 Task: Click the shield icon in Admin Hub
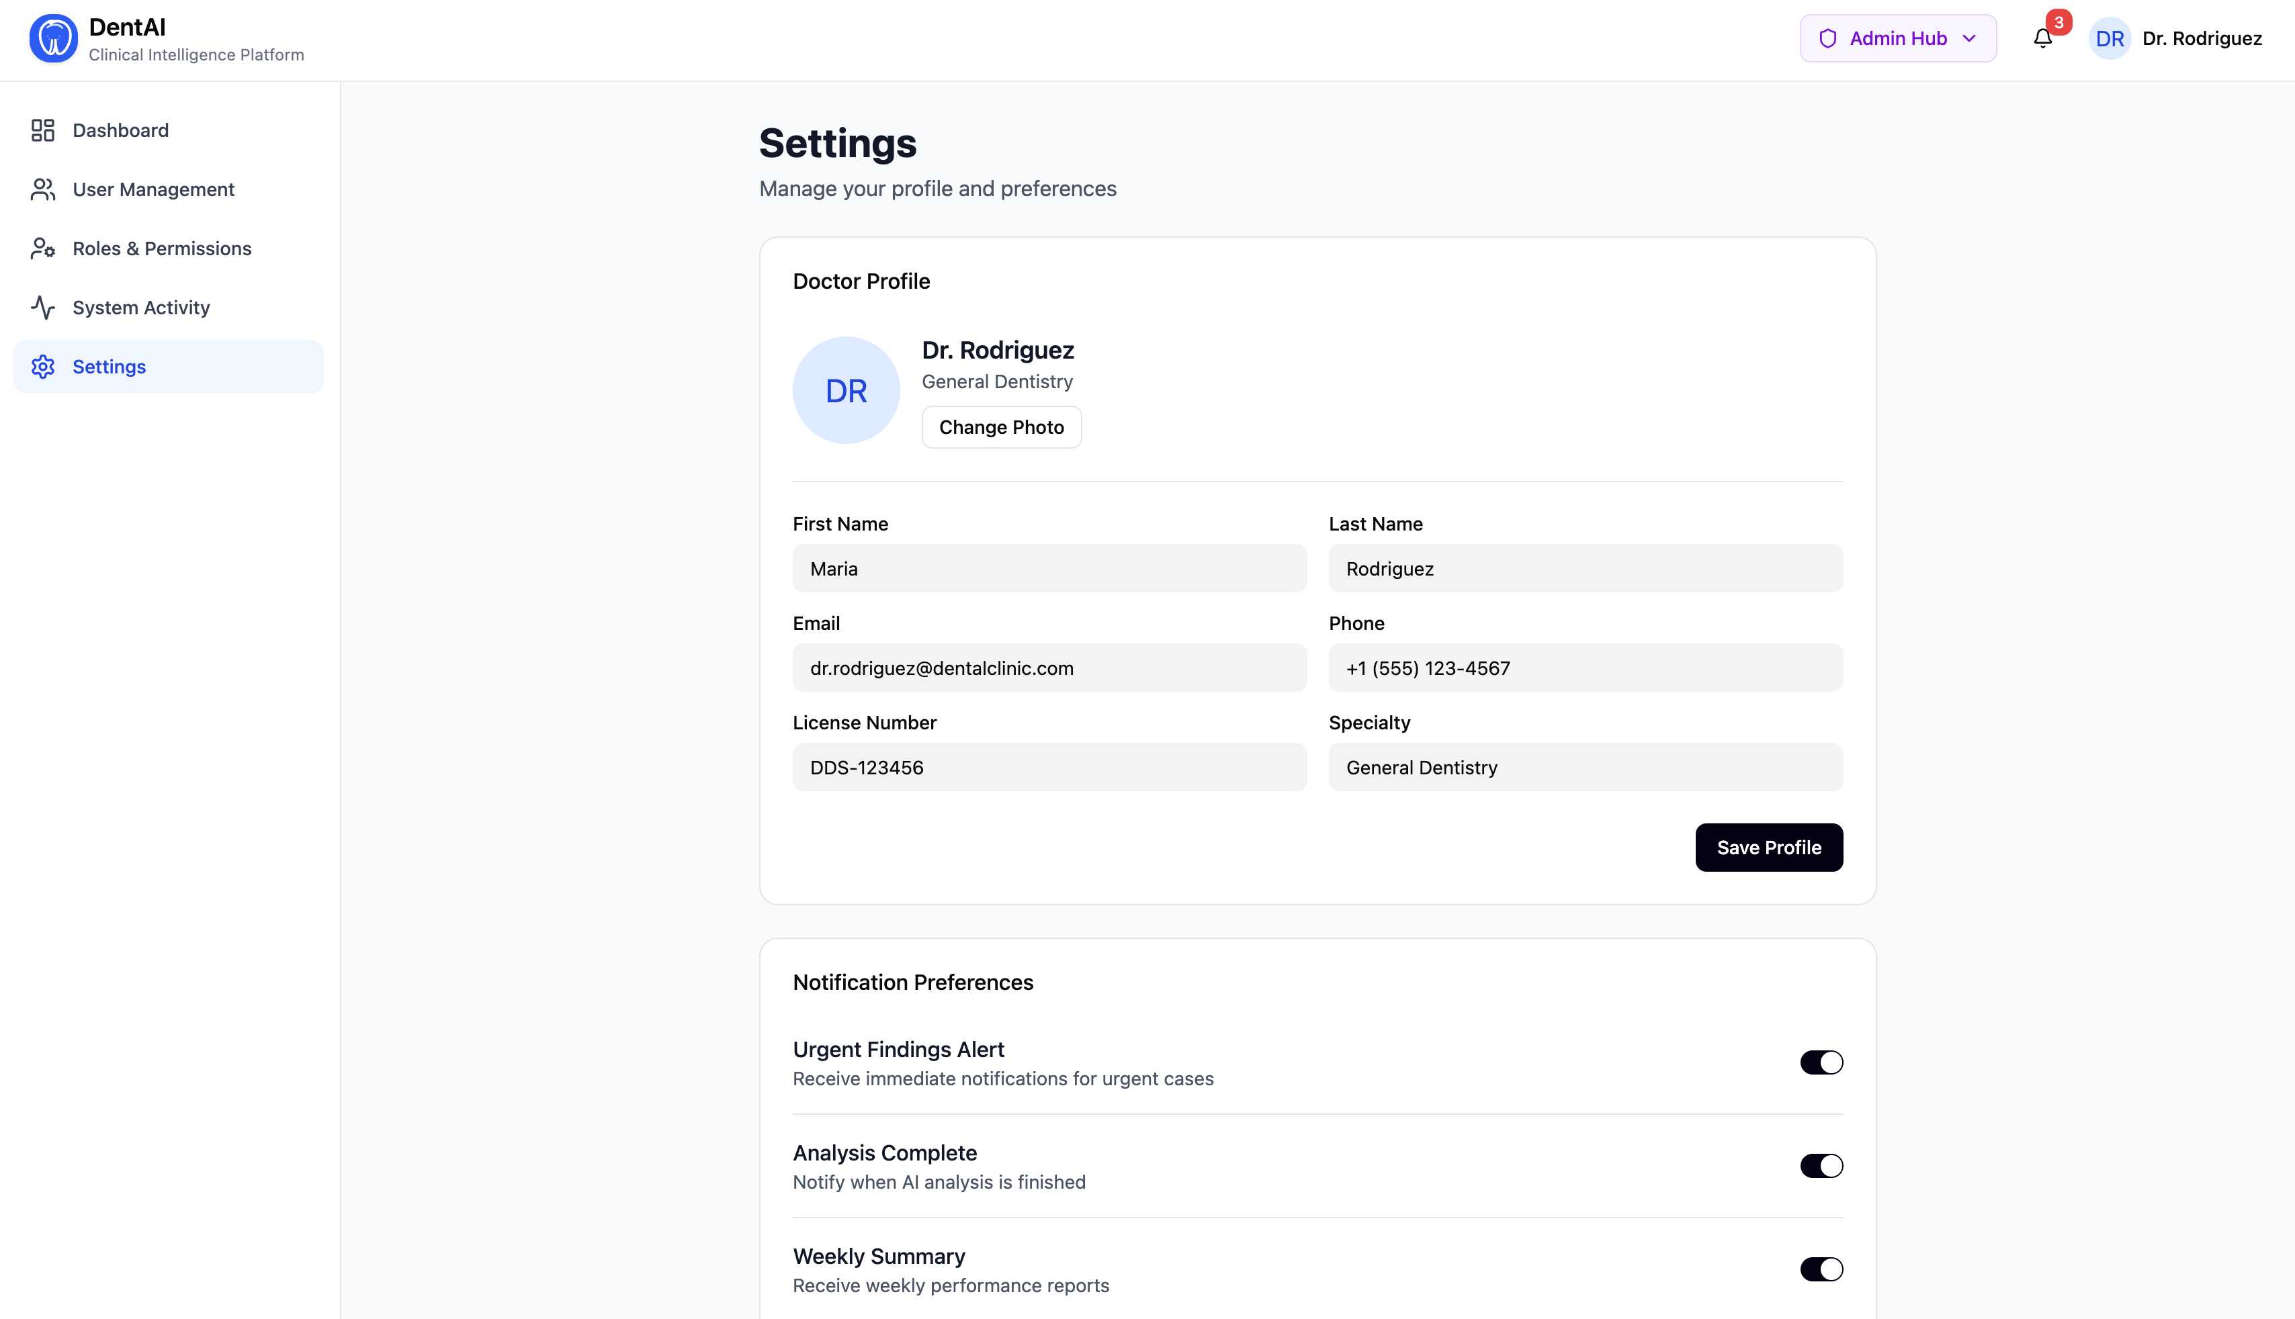[x=1827, y=39]
